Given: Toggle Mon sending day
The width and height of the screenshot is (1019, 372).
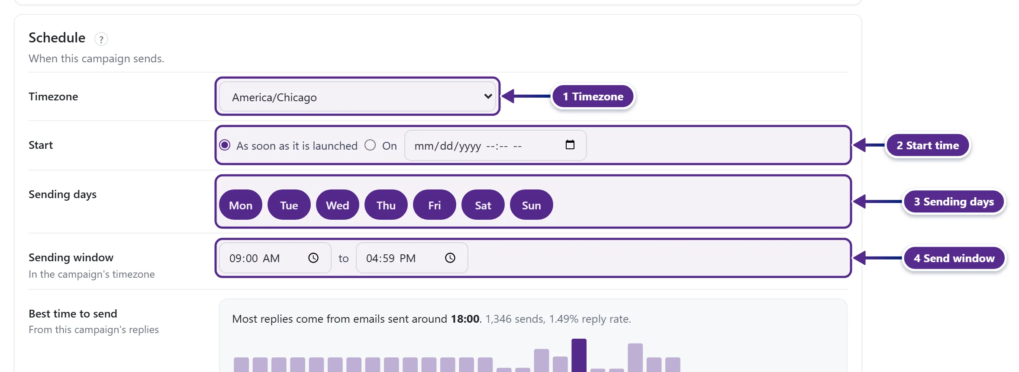Looking at the screenshot, I should click(x=241, y=205).
